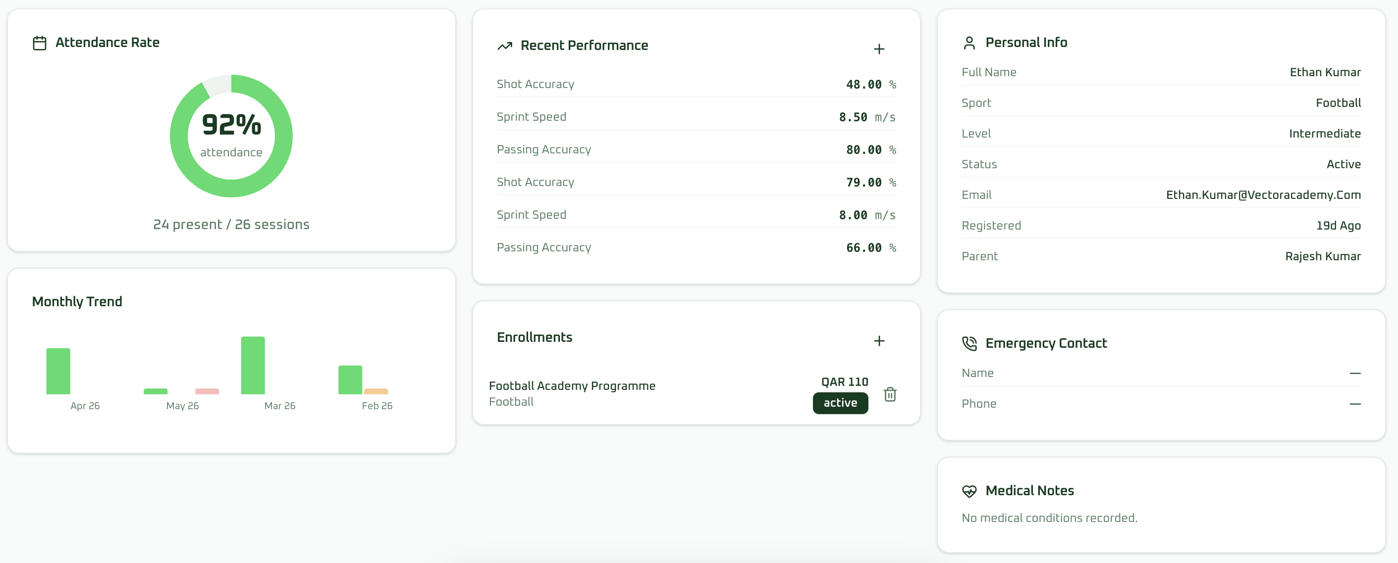This screenshot has width=1398, height=563.
Task: Select the 8.00 m/s Sprint Speed row
Action: [697, 215]
